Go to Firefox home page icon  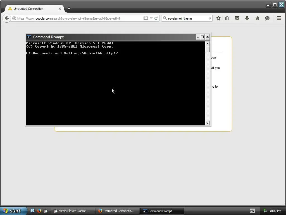(x=257, y=18)
